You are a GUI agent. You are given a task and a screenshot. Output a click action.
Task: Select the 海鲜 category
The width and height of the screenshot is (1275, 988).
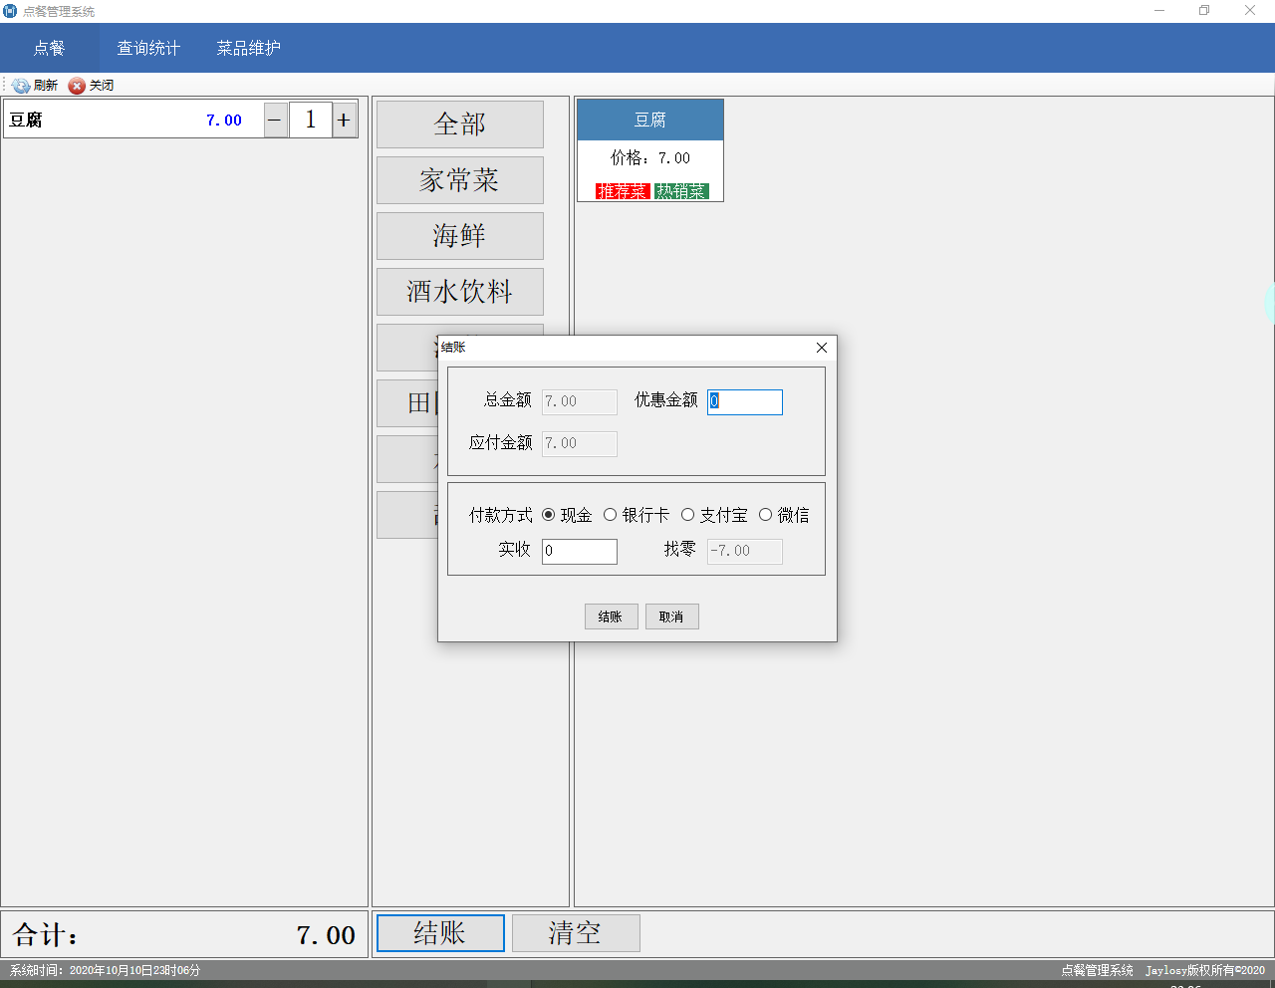pyautogui.click(x=460, y=236)
